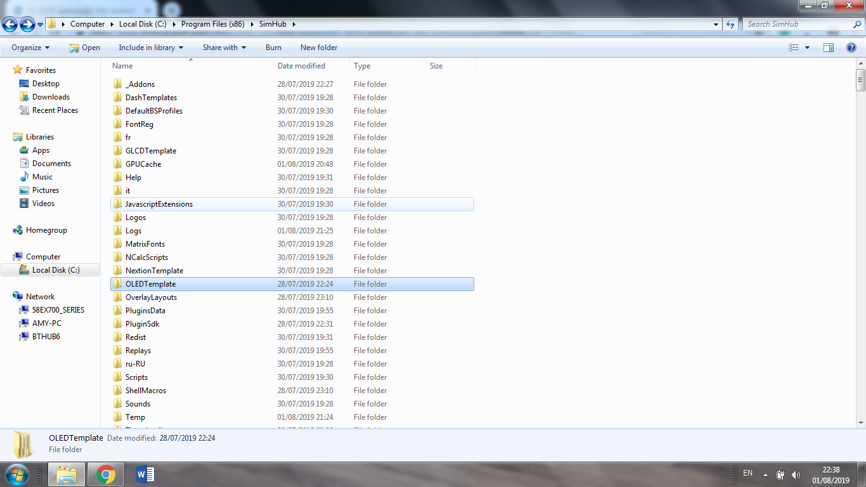Click the search magnifier icon

858,24
